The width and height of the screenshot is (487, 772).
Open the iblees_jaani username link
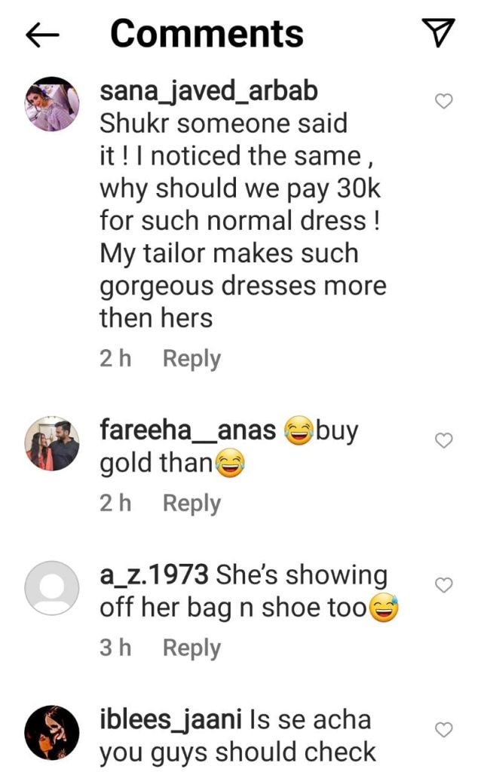coord(171,720)
